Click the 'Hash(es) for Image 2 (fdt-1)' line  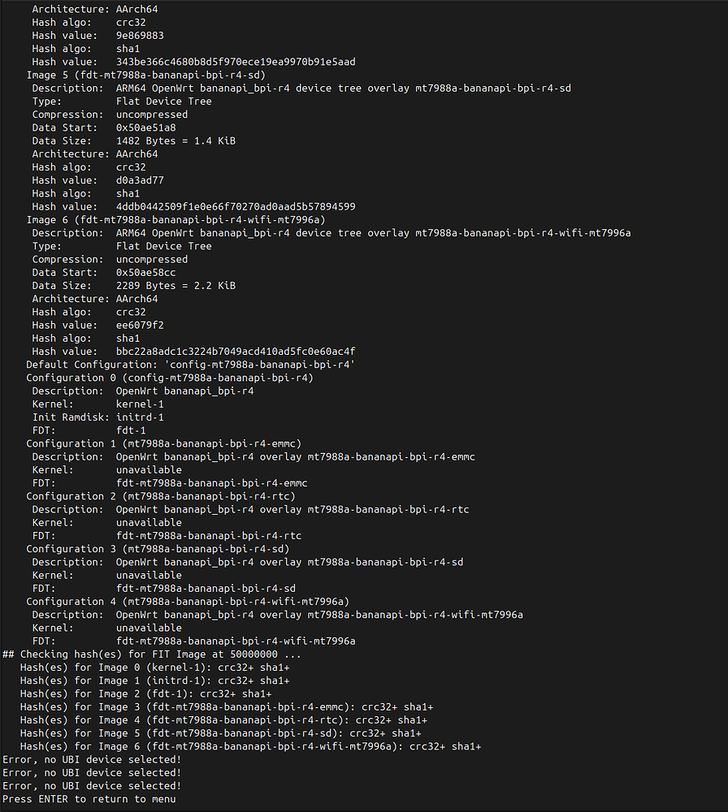[145, 694]
